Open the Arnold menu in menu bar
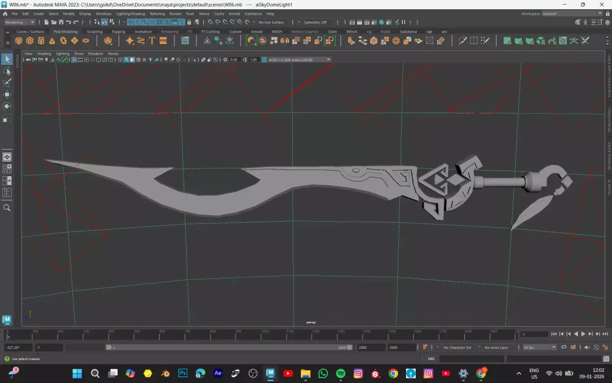 [x=234, y=14]
